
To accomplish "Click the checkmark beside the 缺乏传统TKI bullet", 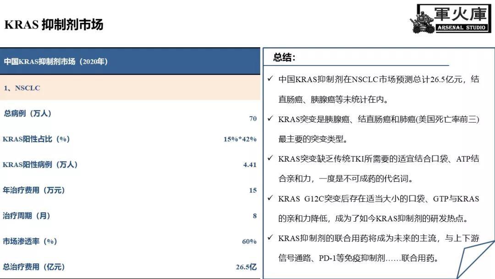I will (x=270, y=159).
